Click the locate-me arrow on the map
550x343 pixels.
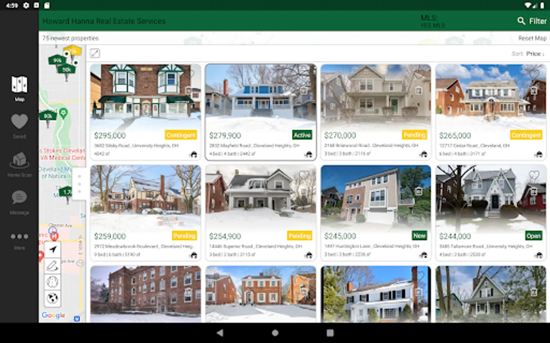pos(53,250)
